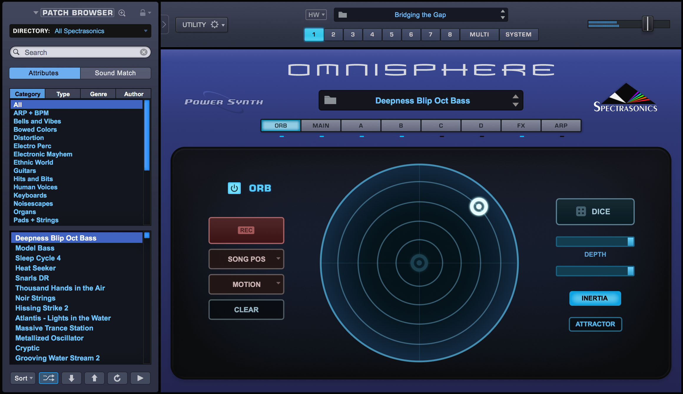Screen dimensions: 683x394
Task: Click the folder icon beside Deepness Blip Oct Bass
Action: click(330, 100)
